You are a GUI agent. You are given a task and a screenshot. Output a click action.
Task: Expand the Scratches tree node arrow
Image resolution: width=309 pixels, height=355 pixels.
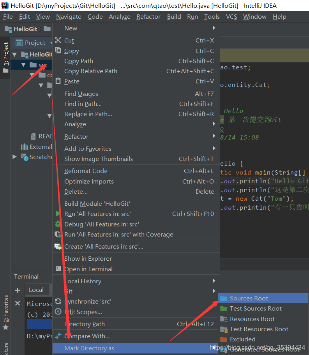pos(14,157)
